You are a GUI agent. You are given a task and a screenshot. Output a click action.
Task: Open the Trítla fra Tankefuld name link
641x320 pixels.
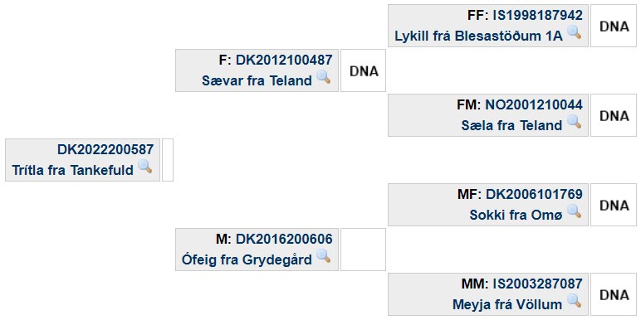(73, 170)
